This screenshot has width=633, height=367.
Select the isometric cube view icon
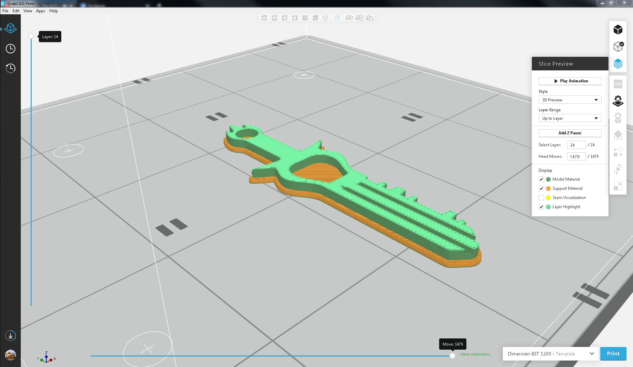325,18
